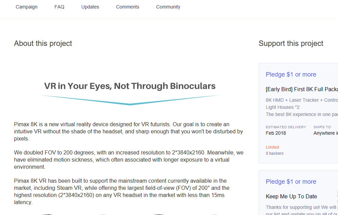View the Comments tab
The image size is (338, 215).
coord(128,7)
